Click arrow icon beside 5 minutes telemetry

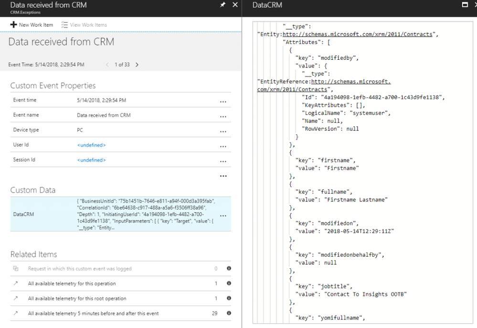click(x=15, y=313)
